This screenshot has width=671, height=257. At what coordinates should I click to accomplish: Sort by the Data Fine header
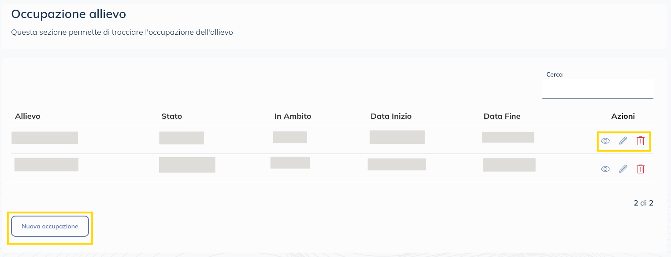click(502, 117)
